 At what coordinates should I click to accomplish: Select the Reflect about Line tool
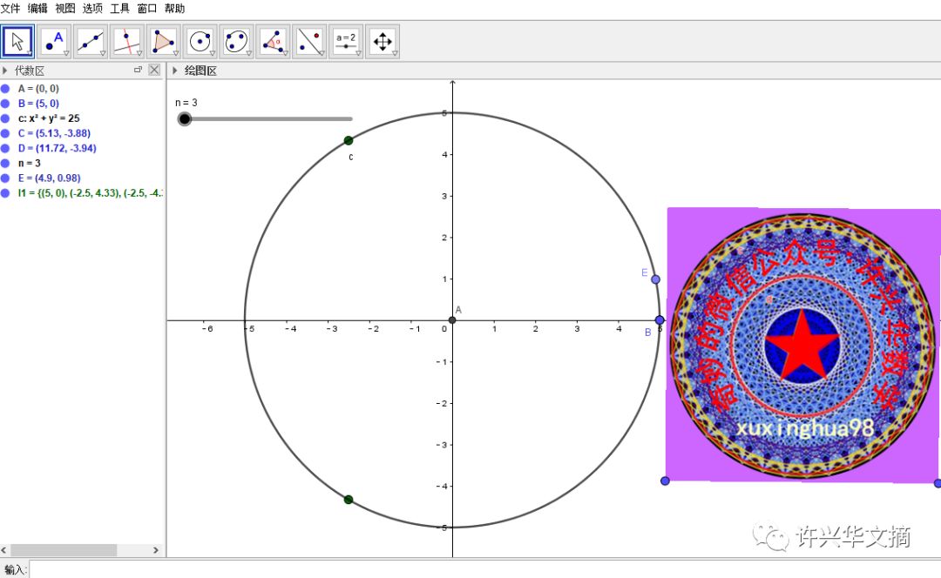point(309,42)
